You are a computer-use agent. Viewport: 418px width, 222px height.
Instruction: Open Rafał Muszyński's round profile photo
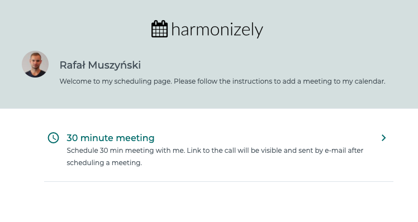35,64
